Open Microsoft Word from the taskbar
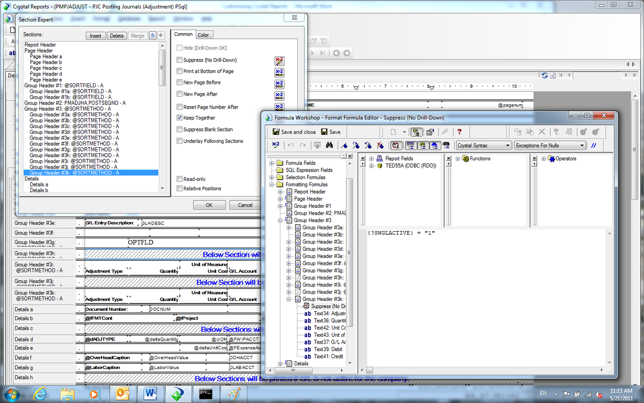 coord(150,394)
